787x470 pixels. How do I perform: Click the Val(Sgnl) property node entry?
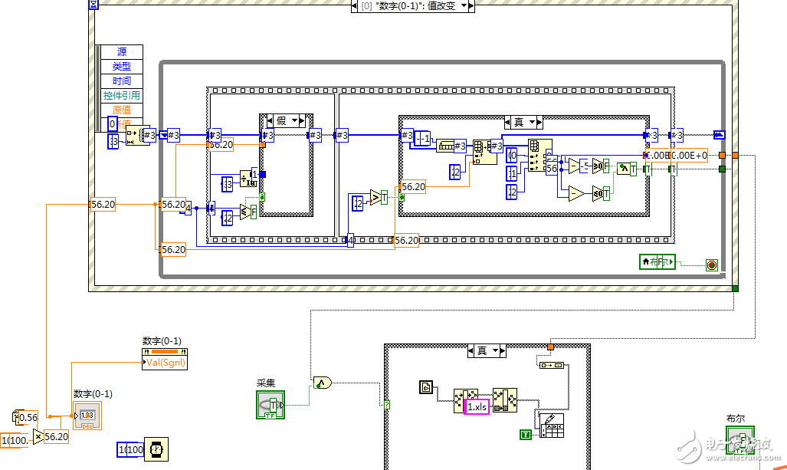click(165, 363)
